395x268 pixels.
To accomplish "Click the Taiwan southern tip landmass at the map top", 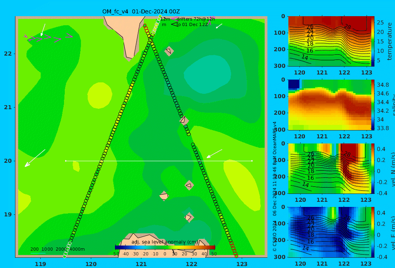I will coord(126,35).
